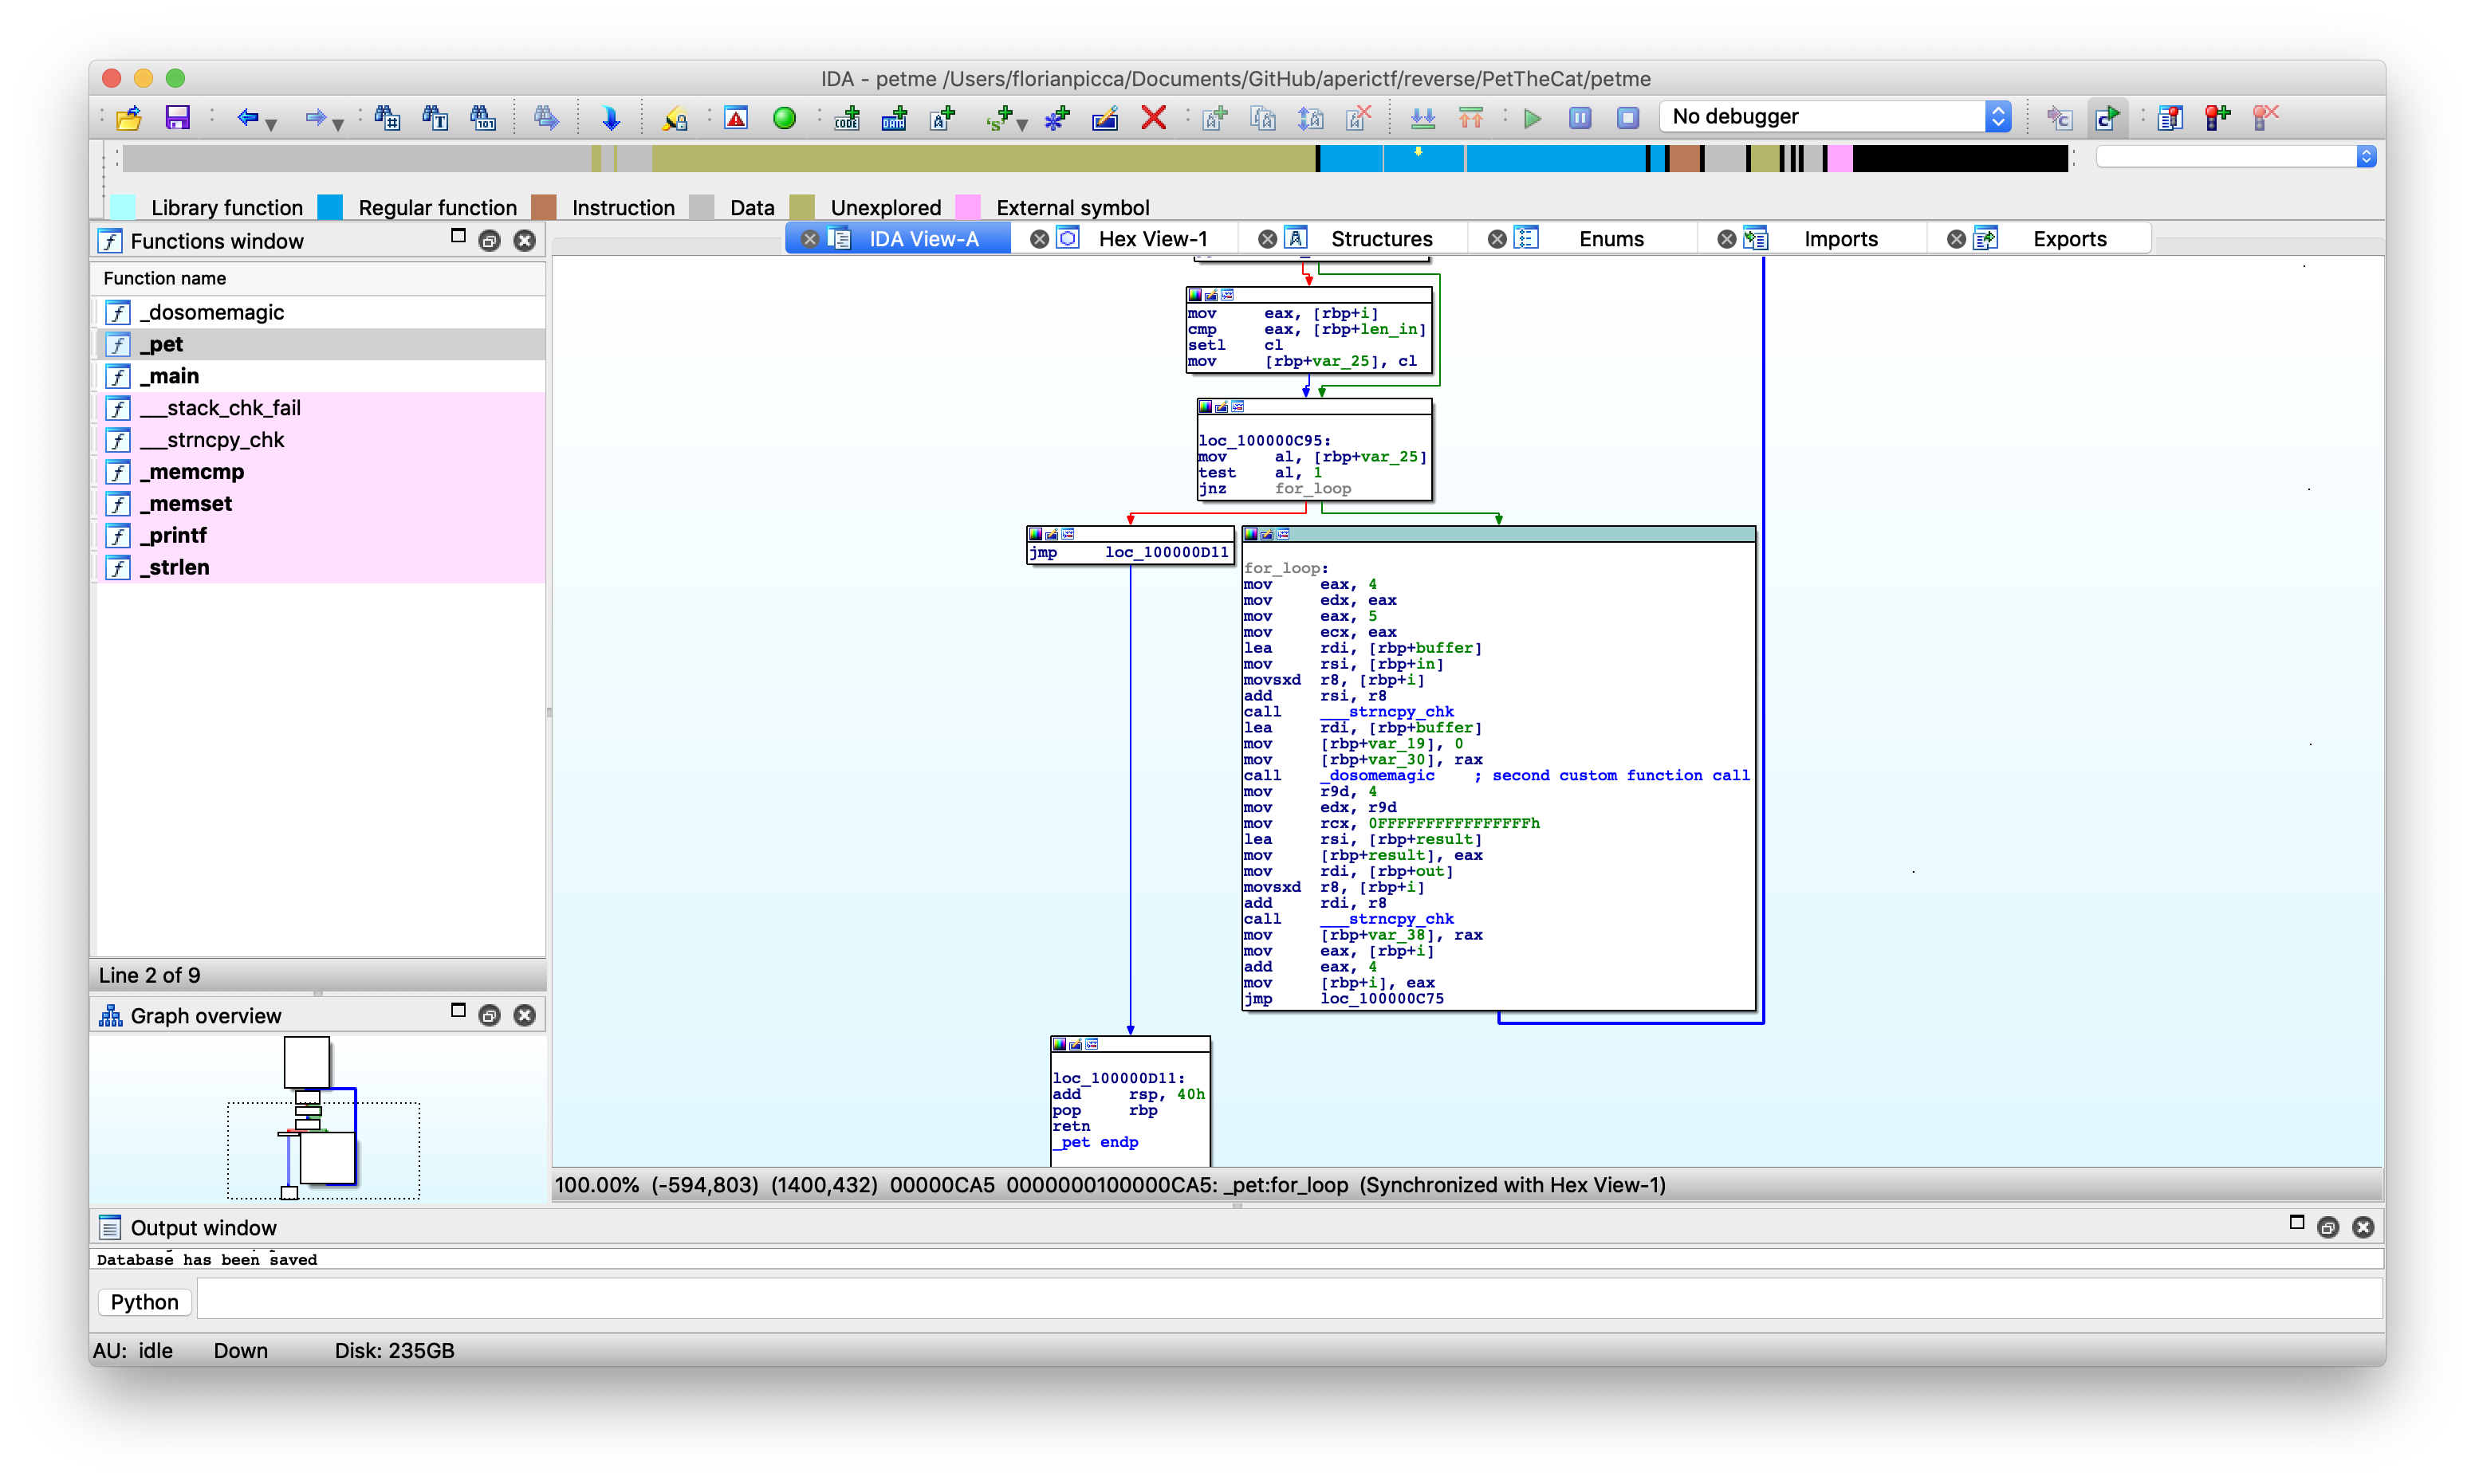Search for immediate value binoculars icon
This screenshot has height=1484, width=2475.
(386, 118)
